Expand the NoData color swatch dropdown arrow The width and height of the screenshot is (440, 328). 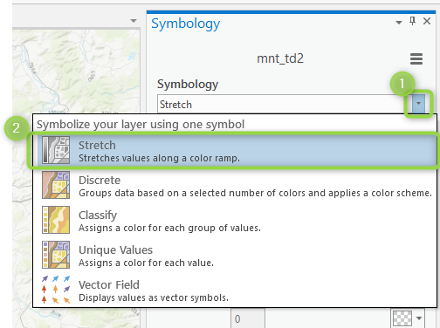click(x=419, y=318)
